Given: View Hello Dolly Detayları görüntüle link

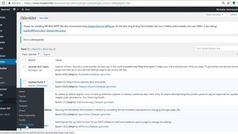Looking at the screenshot, I should click(104, 102).
